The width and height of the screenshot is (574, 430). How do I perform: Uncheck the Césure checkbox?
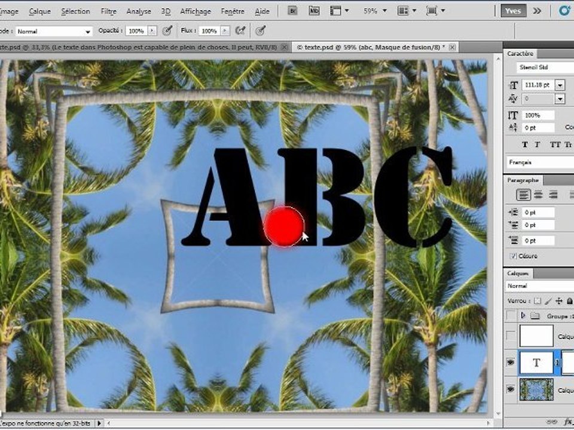tap(513, 256)
